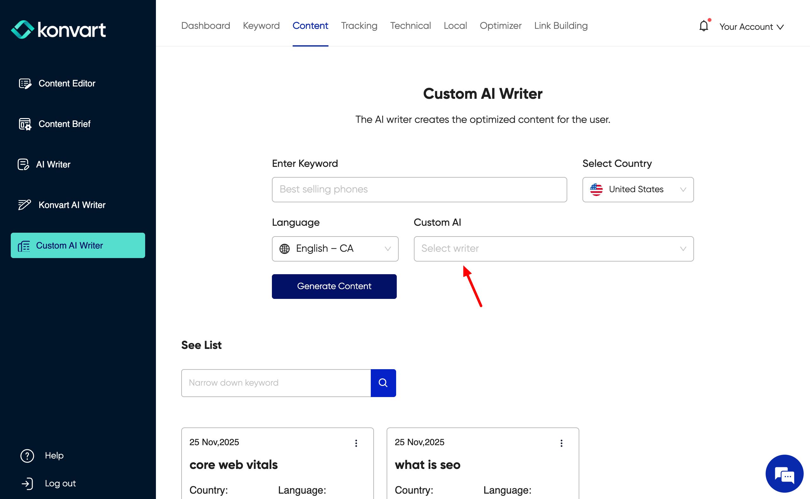810x499 pixels.
Task: Open Konvart AI Writer in sidebar
Action: tap(72, 205)
